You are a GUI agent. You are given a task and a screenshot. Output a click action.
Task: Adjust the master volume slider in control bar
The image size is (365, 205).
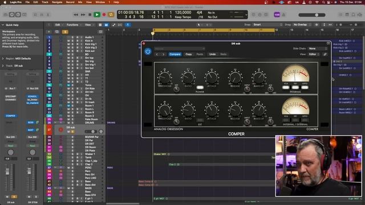[x=312, y=15]
